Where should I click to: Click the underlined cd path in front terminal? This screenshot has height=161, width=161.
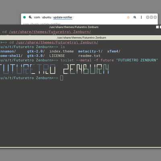pos(57,42)
